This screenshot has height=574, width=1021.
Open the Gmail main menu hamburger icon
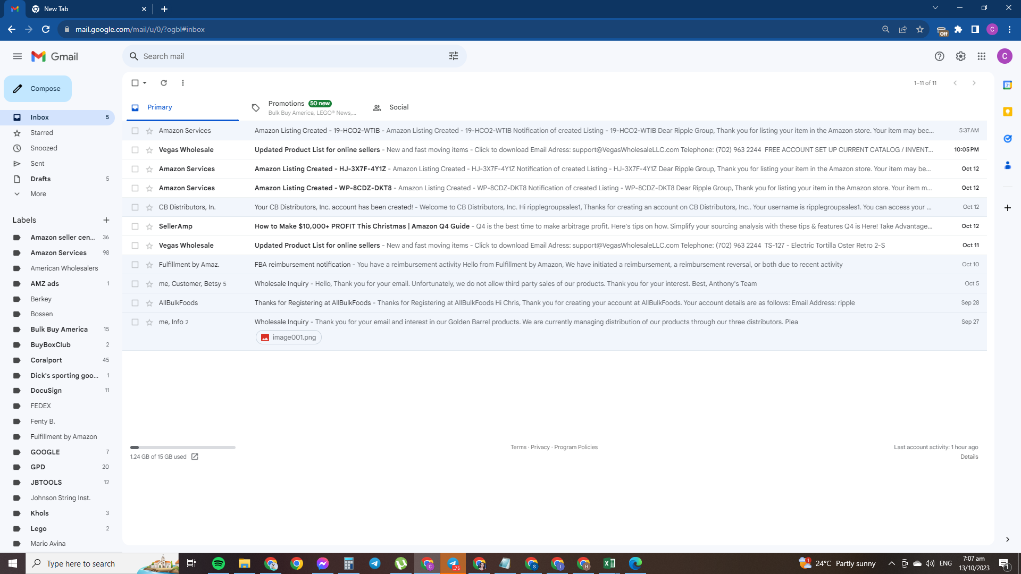click(x=18, y=56)
